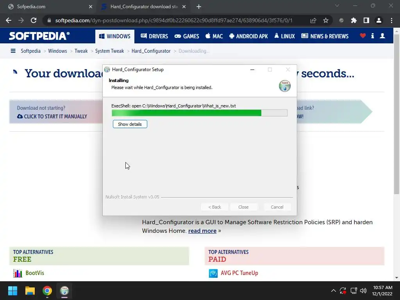This screenshot has height=300, width=400.
Task: Open the Mac section
Action: pyautogui.click(x=214, y=36)
